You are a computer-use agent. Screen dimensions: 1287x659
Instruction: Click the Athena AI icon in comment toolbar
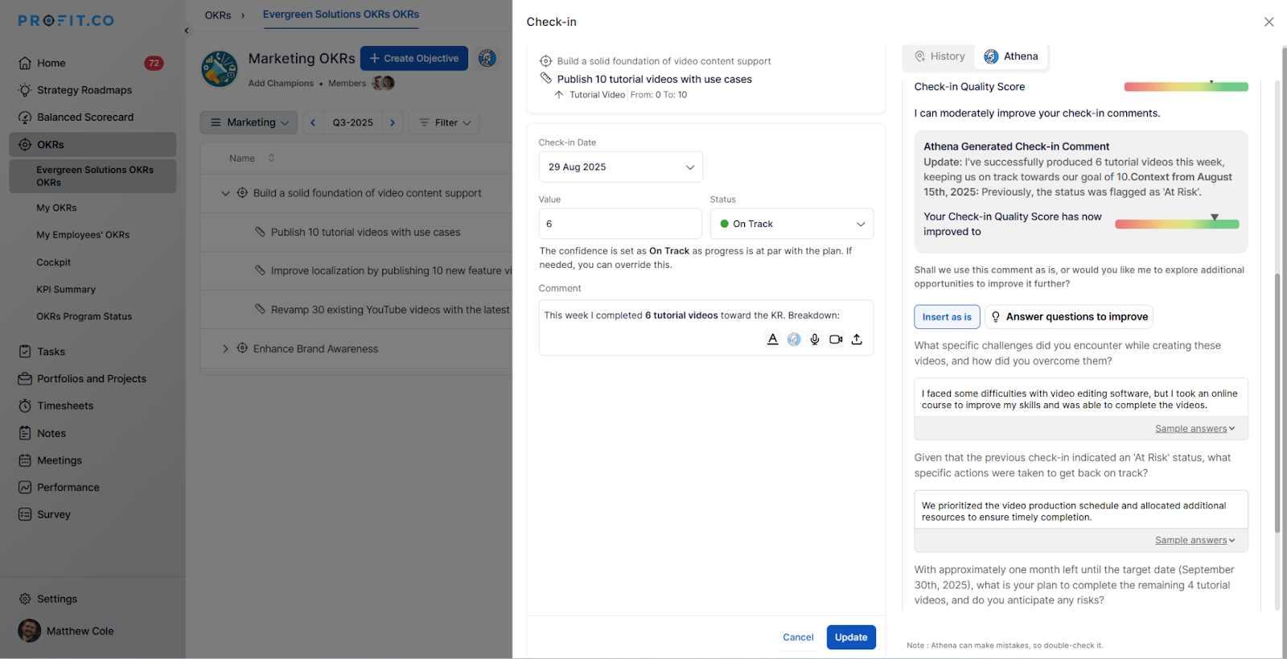(794, 340)
